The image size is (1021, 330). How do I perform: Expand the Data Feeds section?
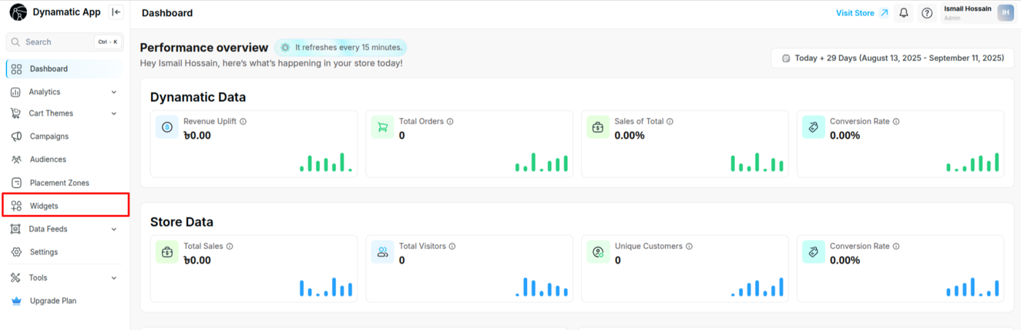click(114, 229)
